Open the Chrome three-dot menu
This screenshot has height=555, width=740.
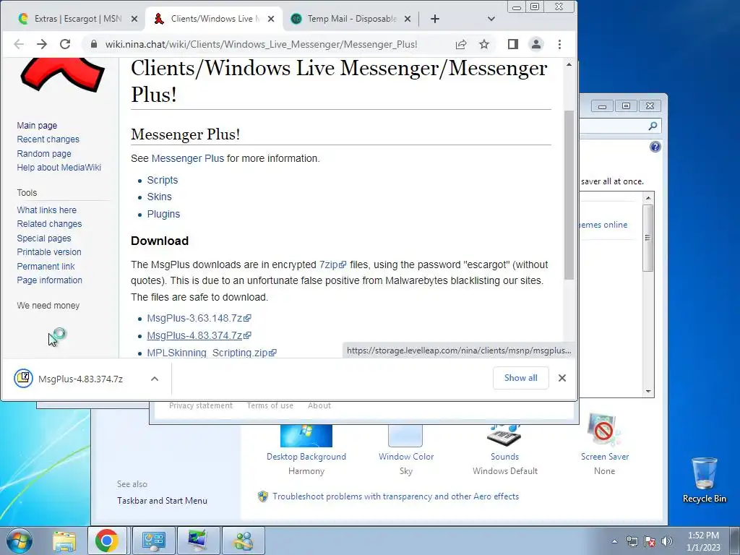pyautogui.click(x=560, y=44)
